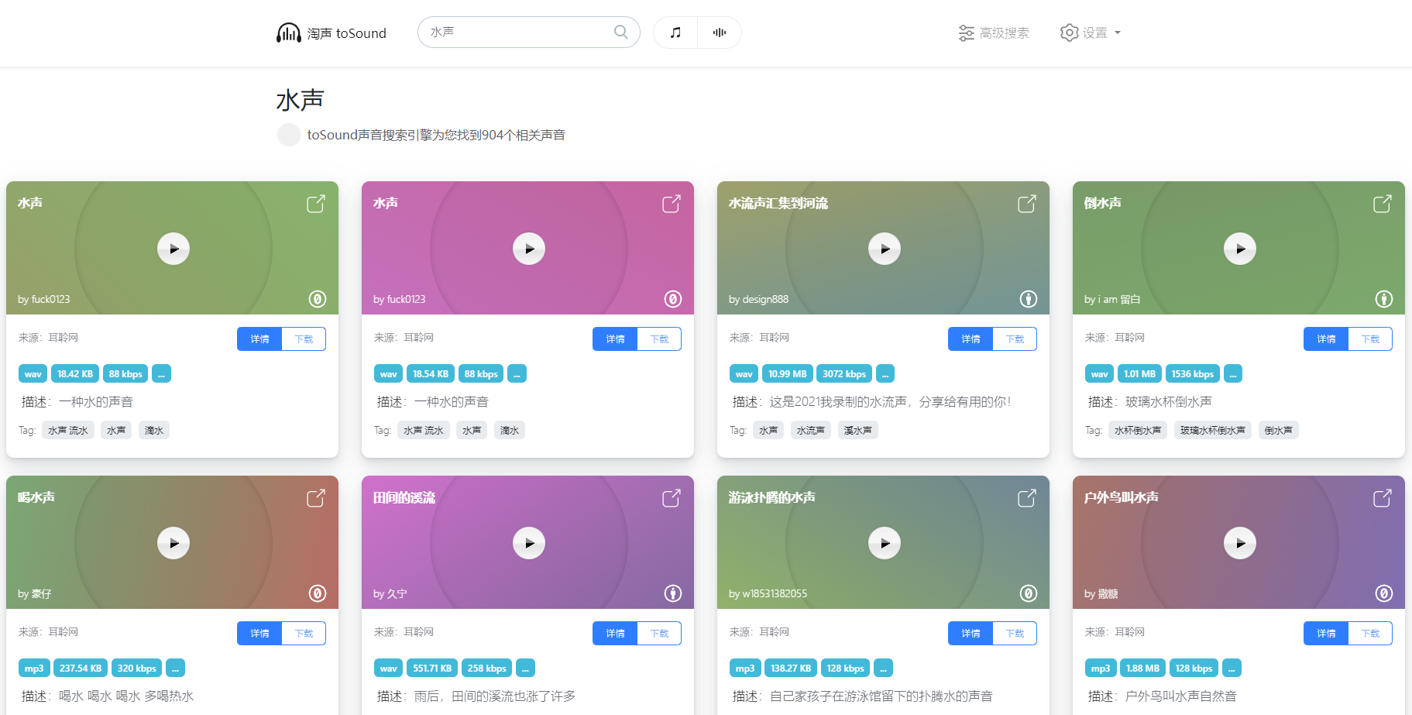Select the 水声 流水 tag on first card
1412x715 pixels.
[x=68, y=430]
